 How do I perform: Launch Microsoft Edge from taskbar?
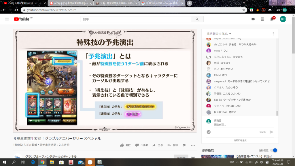(33, 162)
